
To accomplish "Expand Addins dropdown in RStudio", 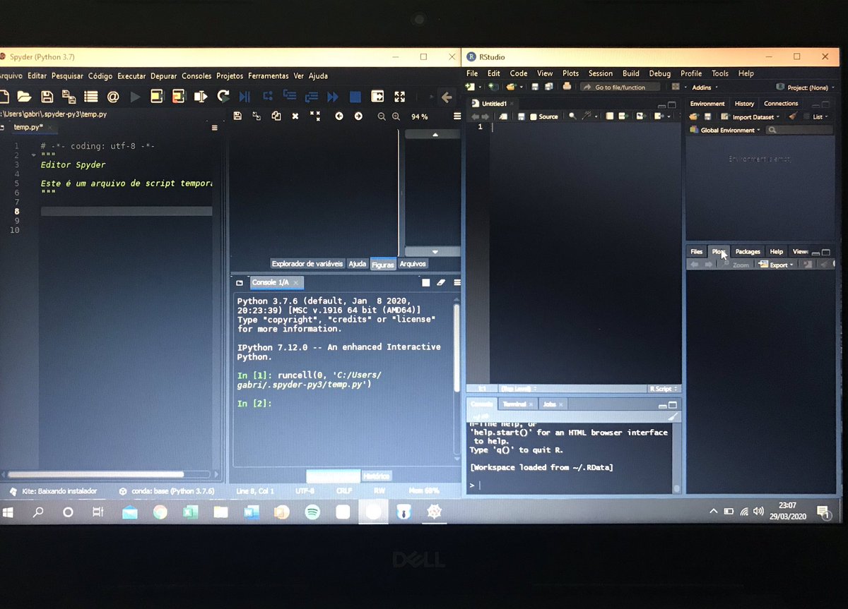I will 705,88.
